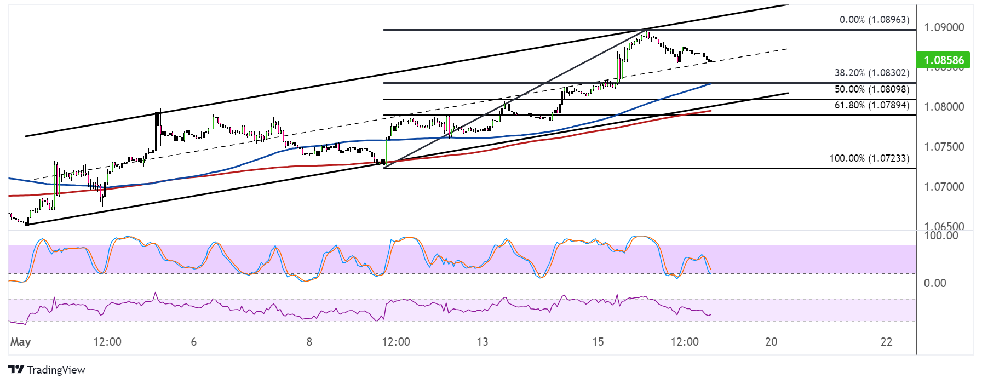Click the date 22 on time axis

click(x=886, y=342)
